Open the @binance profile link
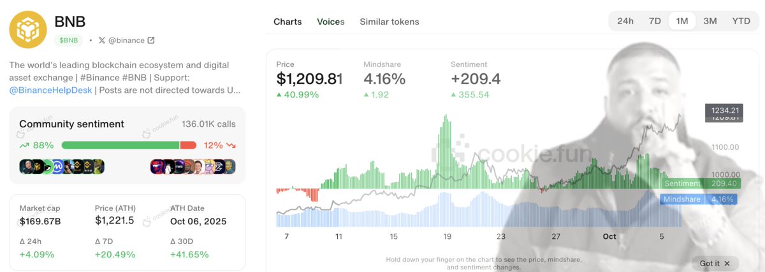Image resolution: width=765 pixels, height=272 pixels. (x=126, y=40)
